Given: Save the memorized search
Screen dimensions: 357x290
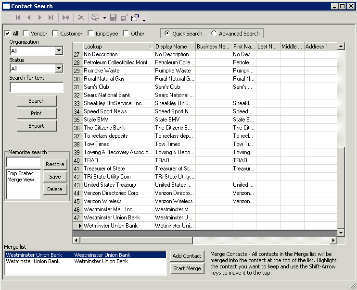Looking at the screenshot, I should click(x=55, y=177).
